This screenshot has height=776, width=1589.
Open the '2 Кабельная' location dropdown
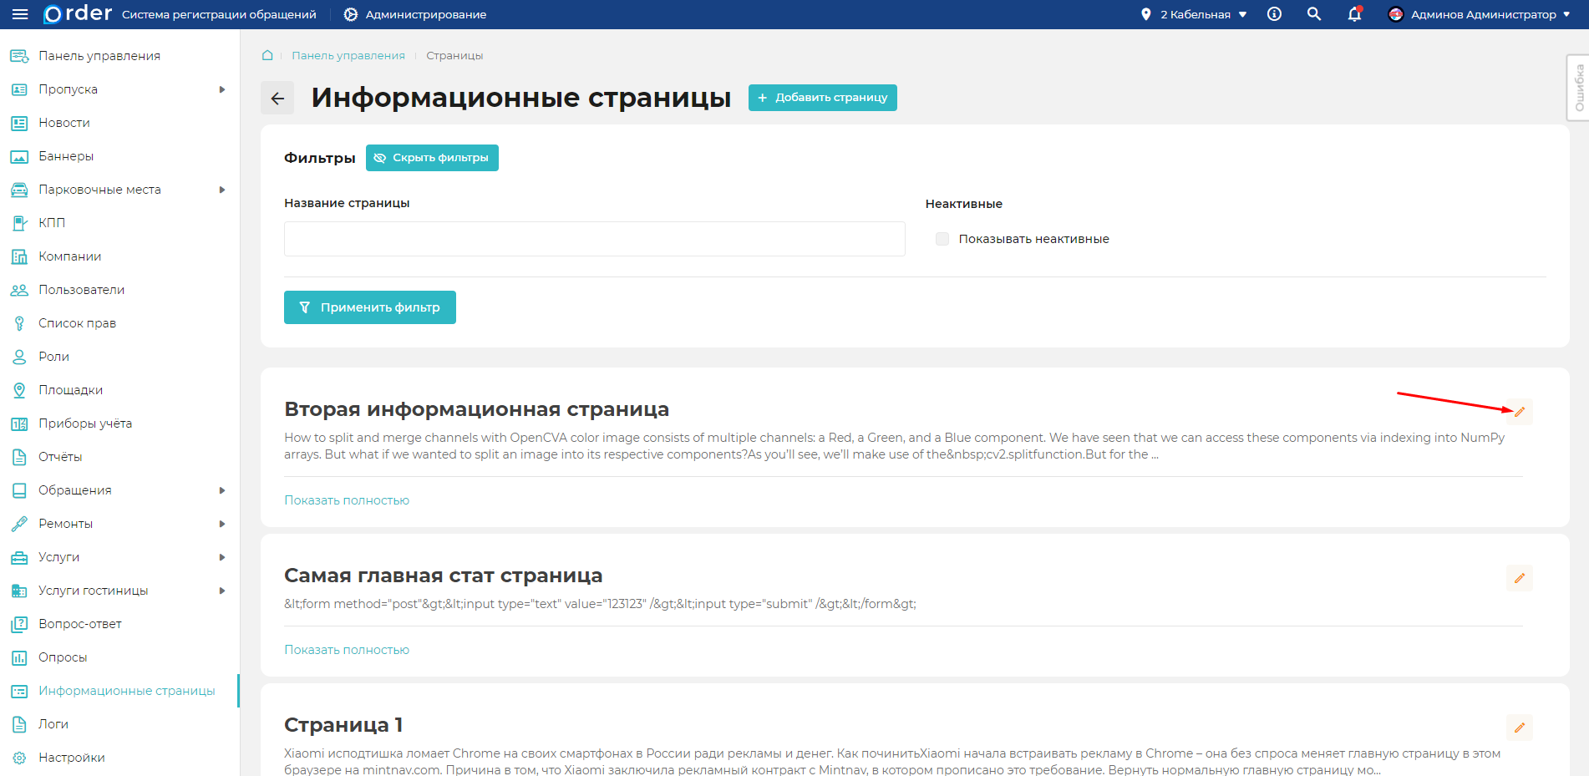(x=1197, y=13)
